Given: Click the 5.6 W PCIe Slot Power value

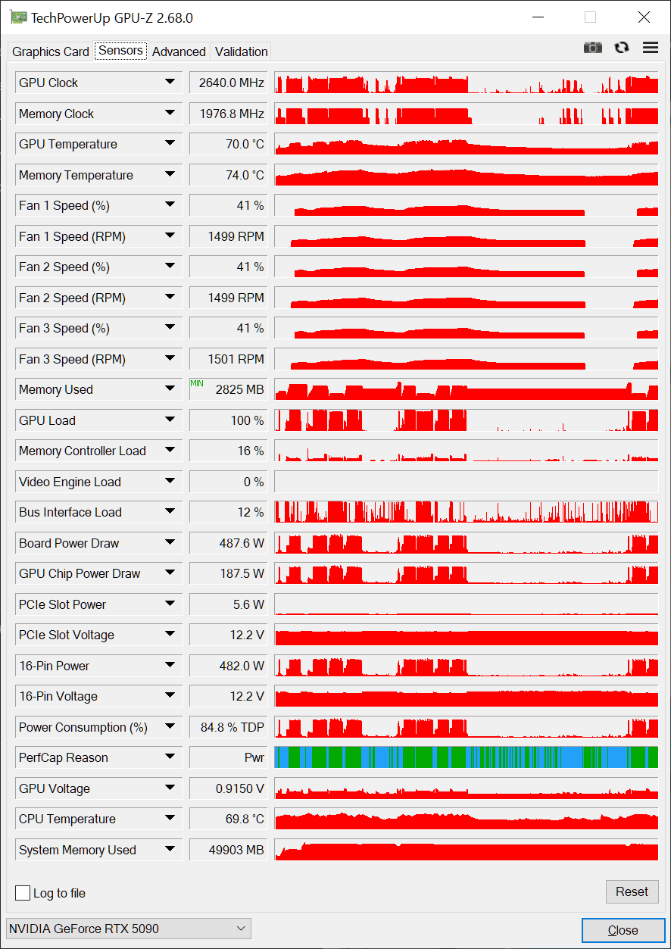Looking at the screenshot, I should (229, 604).
